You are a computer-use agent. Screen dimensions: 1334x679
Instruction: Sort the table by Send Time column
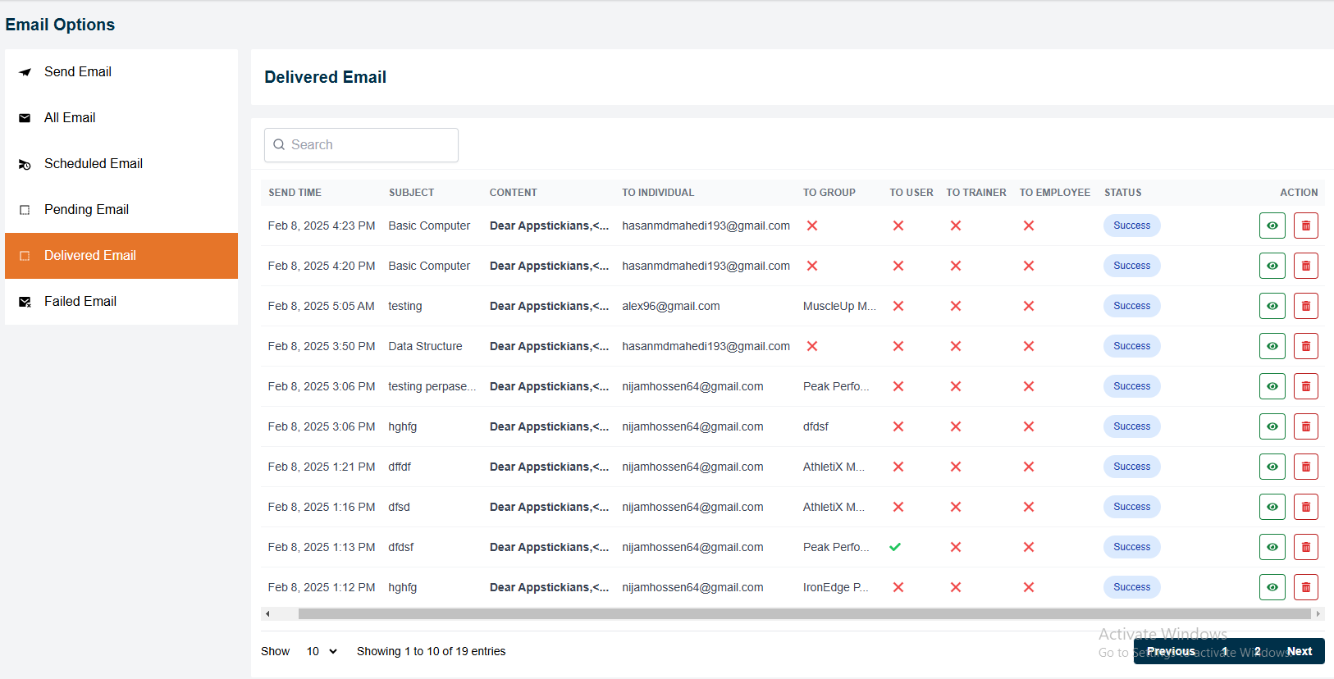click(295, 193)
